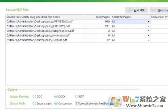Click the 2 total pages cell for FixingAFlatTire.pdf
The image size is (168, 110).
[x=98, y=31]
